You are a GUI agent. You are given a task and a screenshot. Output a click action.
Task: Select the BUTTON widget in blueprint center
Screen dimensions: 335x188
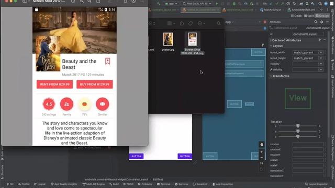[234, 104]
